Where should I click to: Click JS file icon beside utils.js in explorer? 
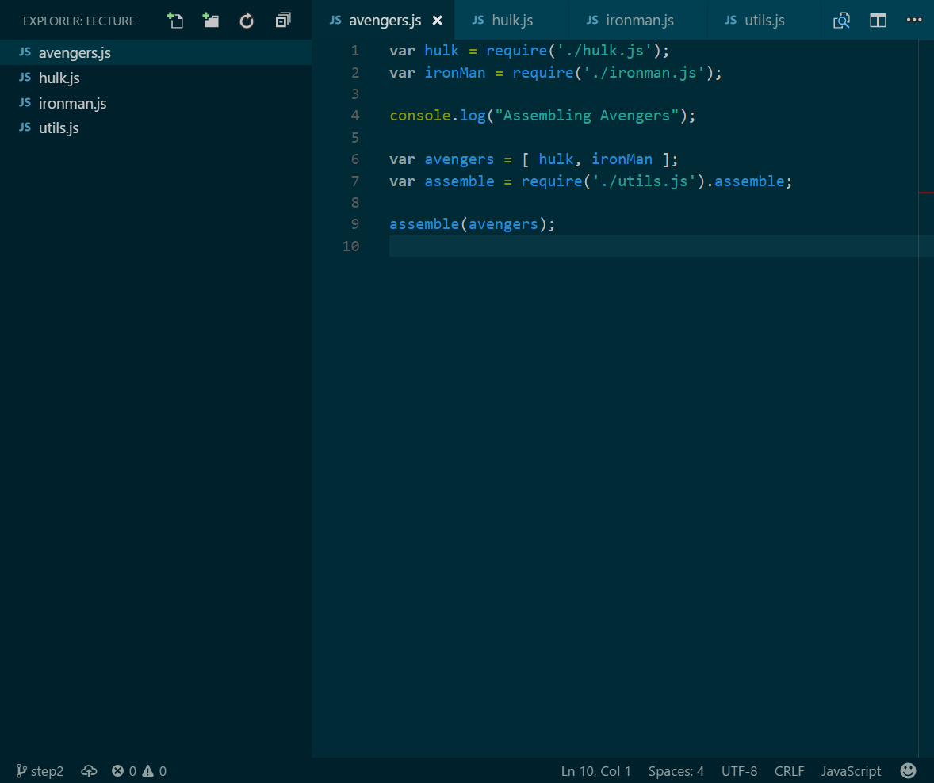click(25, 127)
